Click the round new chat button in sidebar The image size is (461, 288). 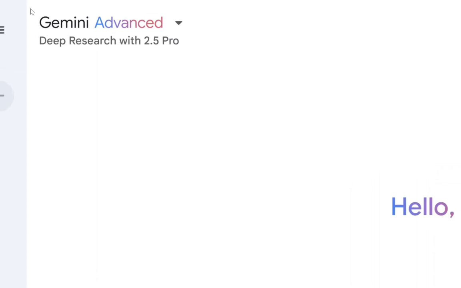click(x=5, y=96)
